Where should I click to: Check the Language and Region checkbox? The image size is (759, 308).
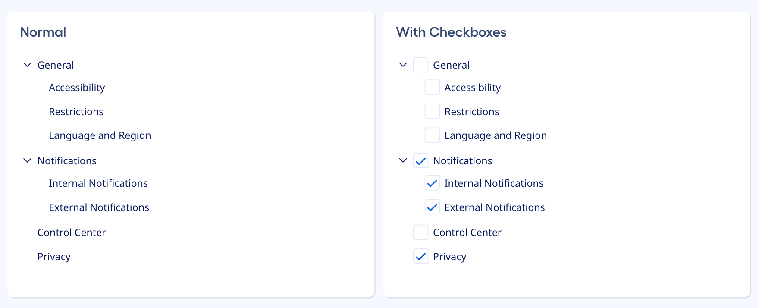[432, 135]
